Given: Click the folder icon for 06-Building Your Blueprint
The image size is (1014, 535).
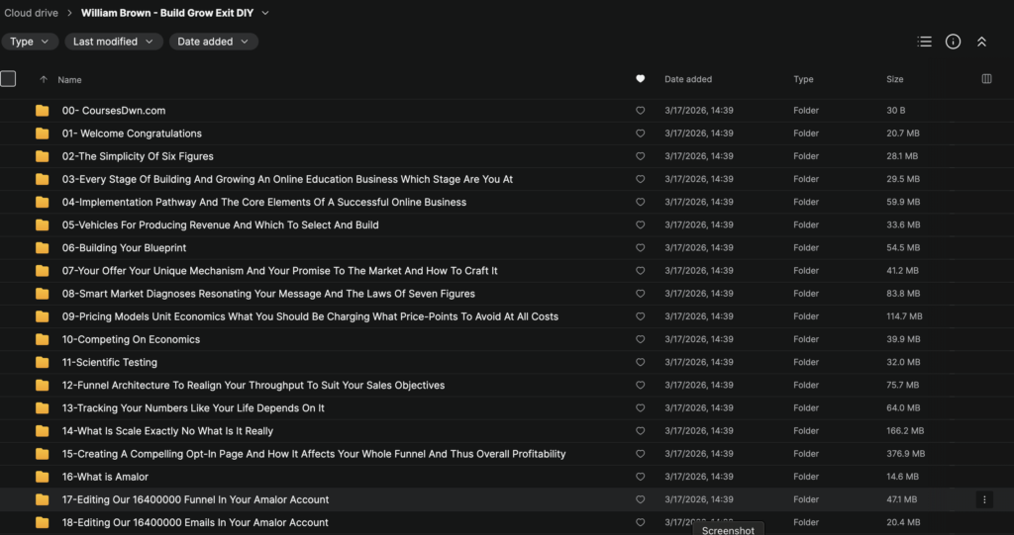Looking at the screenshot, I should [x=42, y=248].
